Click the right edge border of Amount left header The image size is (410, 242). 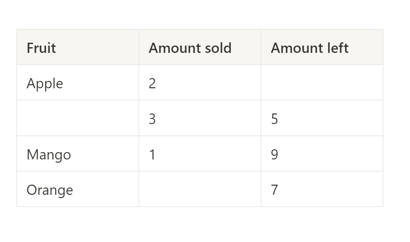[383, 47]
